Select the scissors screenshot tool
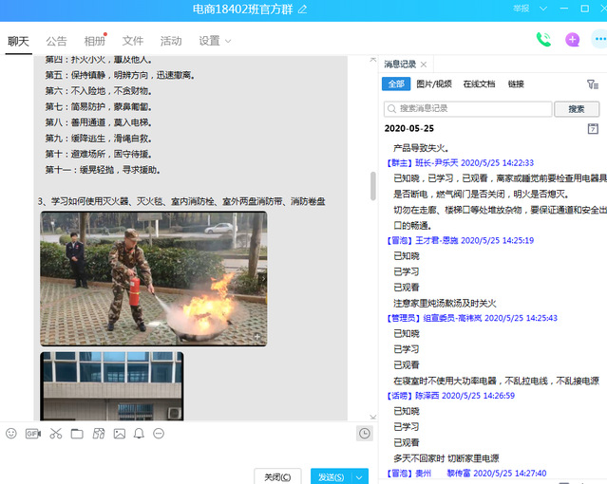607x484 pixels. click(56, 434)
